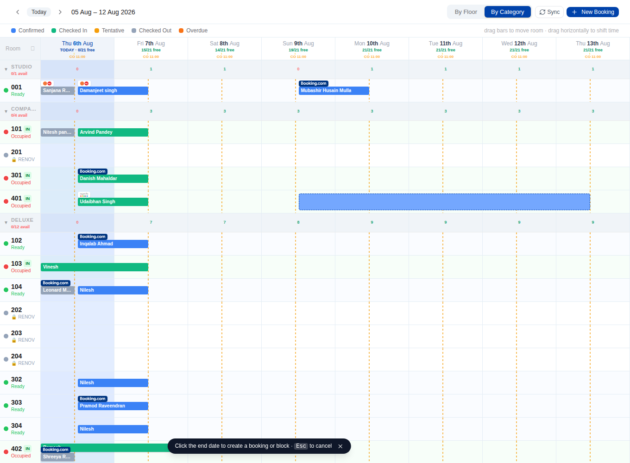The image size is (630, 463).
Task: Select Wed 12th Aug column header
Action: tap(519, 49)
